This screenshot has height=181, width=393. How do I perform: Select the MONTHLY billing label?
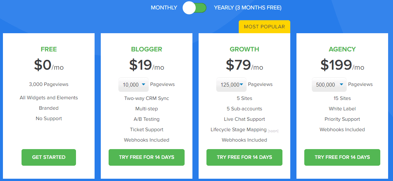click(164, 7)
